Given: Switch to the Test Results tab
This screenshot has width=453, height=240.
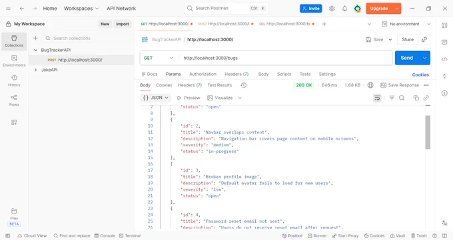Looking at the screenshot, I should click(x=220, y=85).
